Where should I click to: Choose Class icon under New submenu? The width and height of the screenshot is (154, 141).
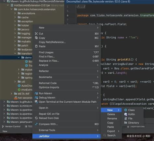pos(126,110)
